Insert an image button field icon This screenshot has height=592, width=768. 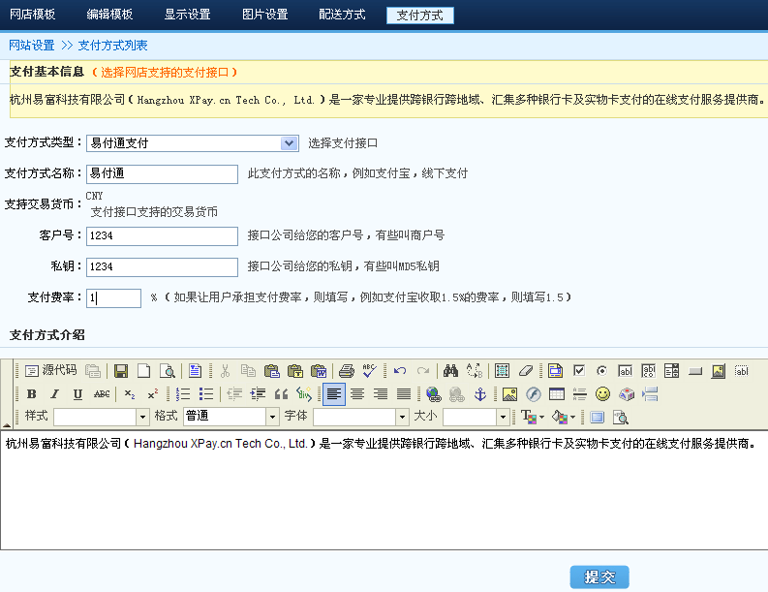[x=719, y=371]
